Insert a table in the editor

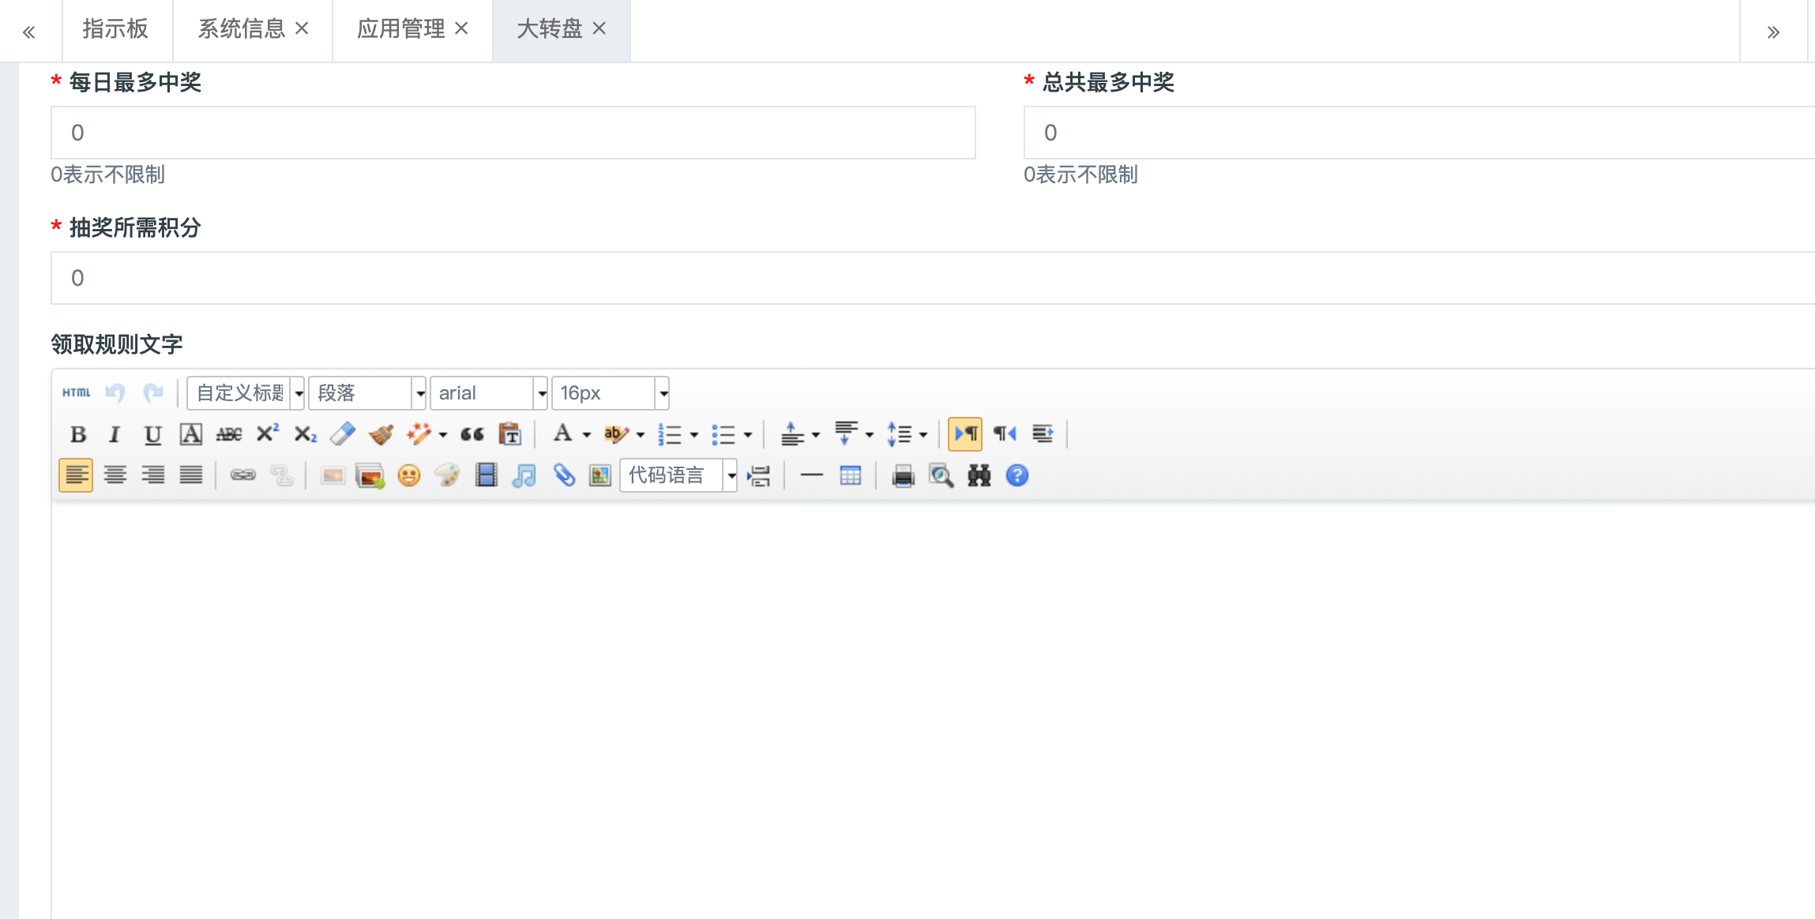point(850,475)
